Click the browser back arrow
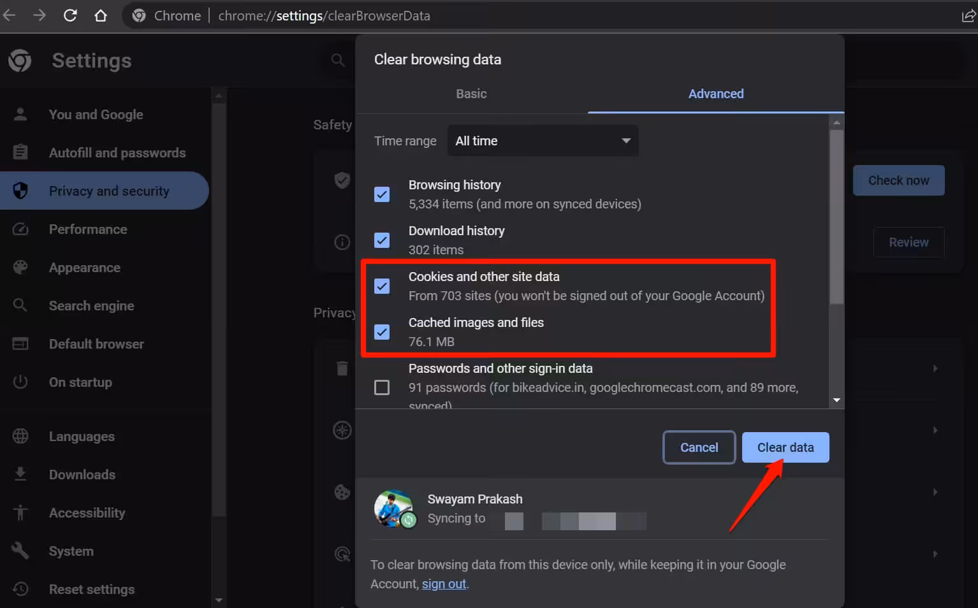Screen dimensions: 978x608 tap(8, 15)
